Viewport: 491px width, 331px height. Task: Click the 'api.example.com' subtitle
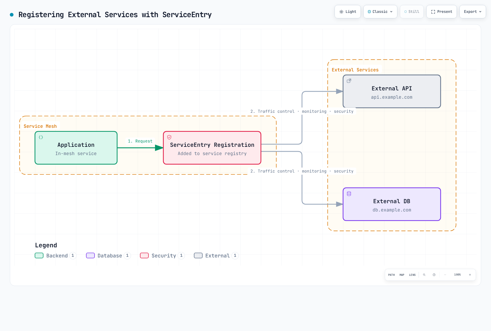click(392, 97)
